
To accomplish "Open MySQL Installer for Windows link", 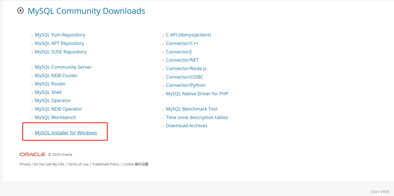I will [x=66, y=133].
